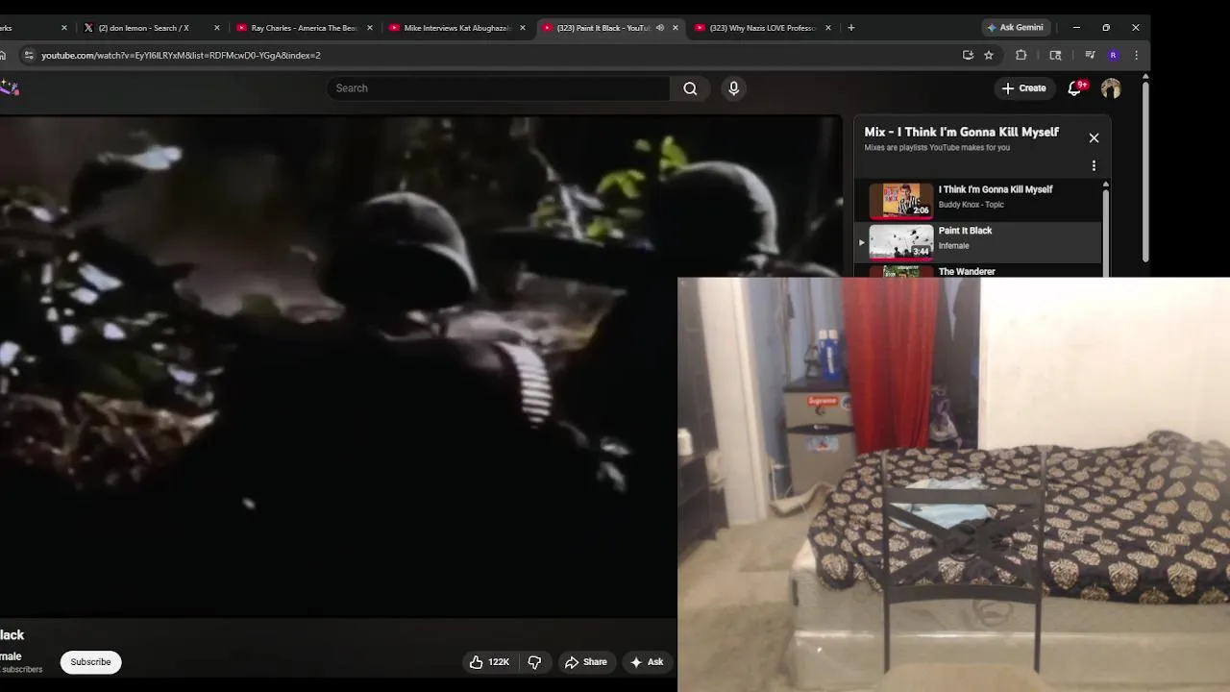Open Chrome three-dot menu

click(x=1137, y=55)
